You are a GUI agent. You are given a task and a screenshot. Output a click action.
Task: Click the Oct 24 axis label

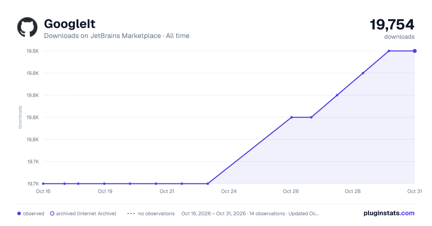(229, 191)
